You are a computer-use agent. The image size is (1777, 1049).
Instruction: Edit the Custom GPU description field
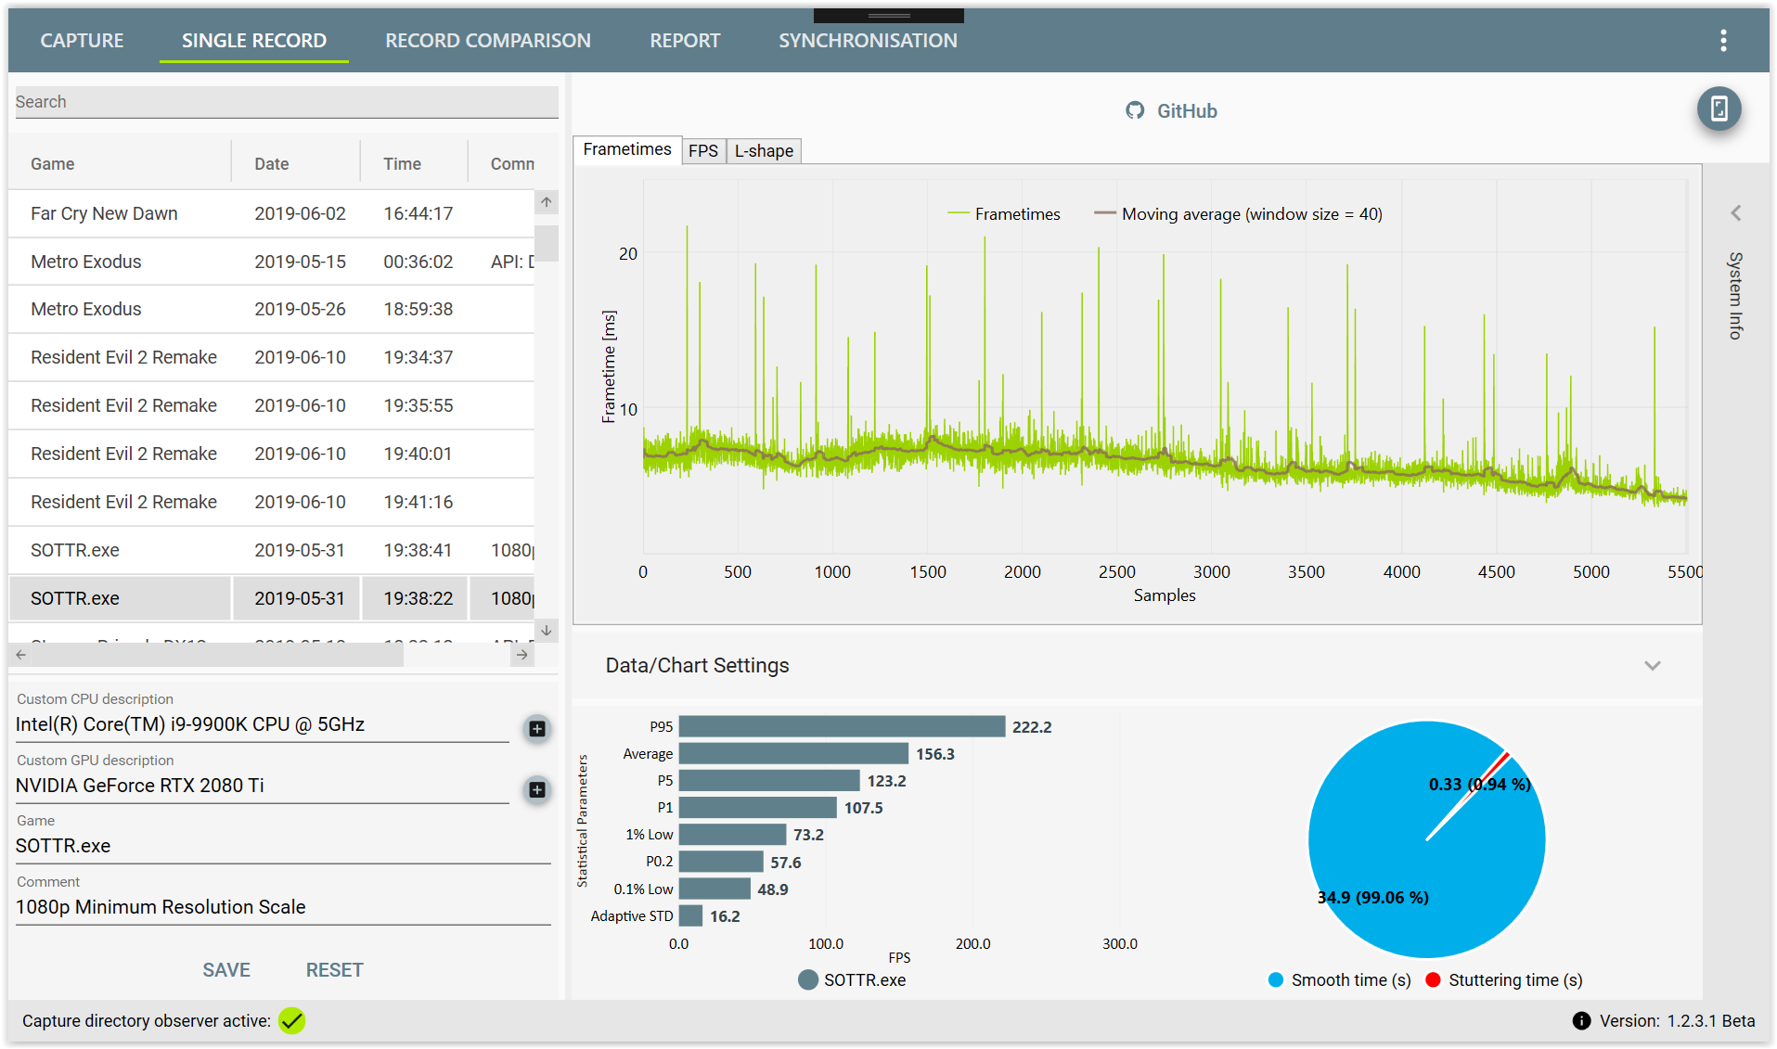pyautogui.click(x=263, y=786)
